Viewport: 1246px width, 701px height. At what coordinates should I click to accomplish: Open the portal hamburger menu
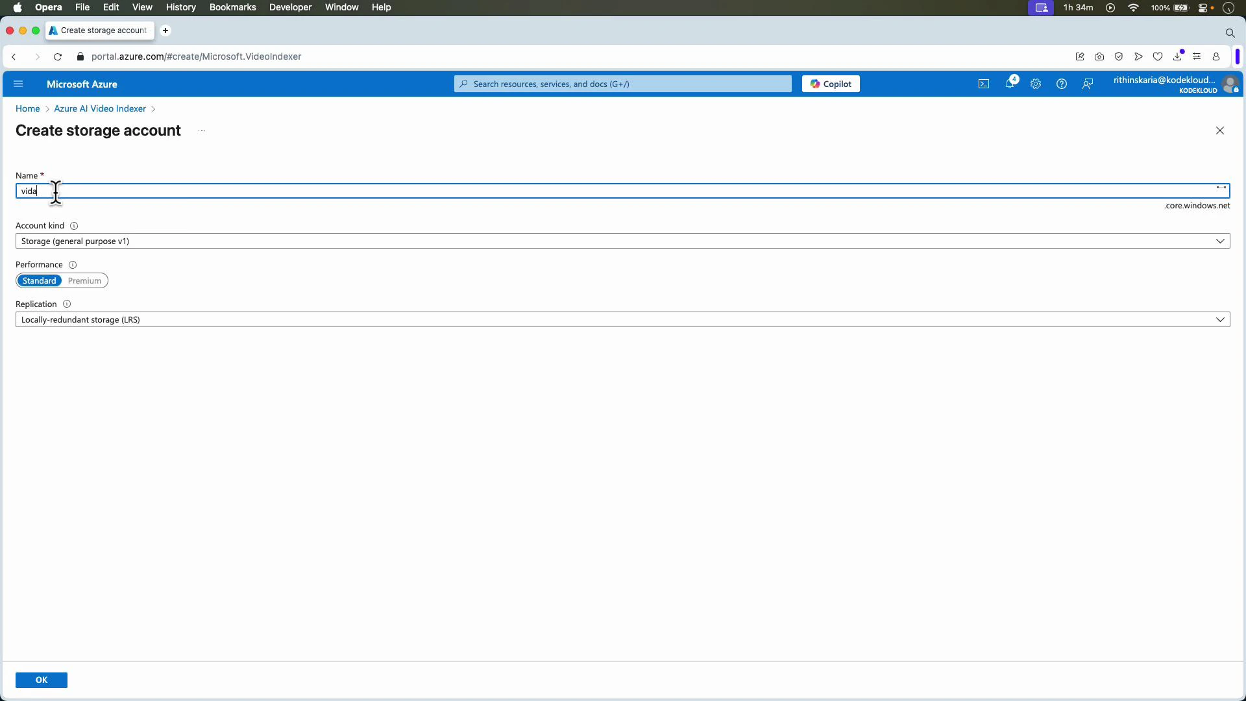[18, 84]
